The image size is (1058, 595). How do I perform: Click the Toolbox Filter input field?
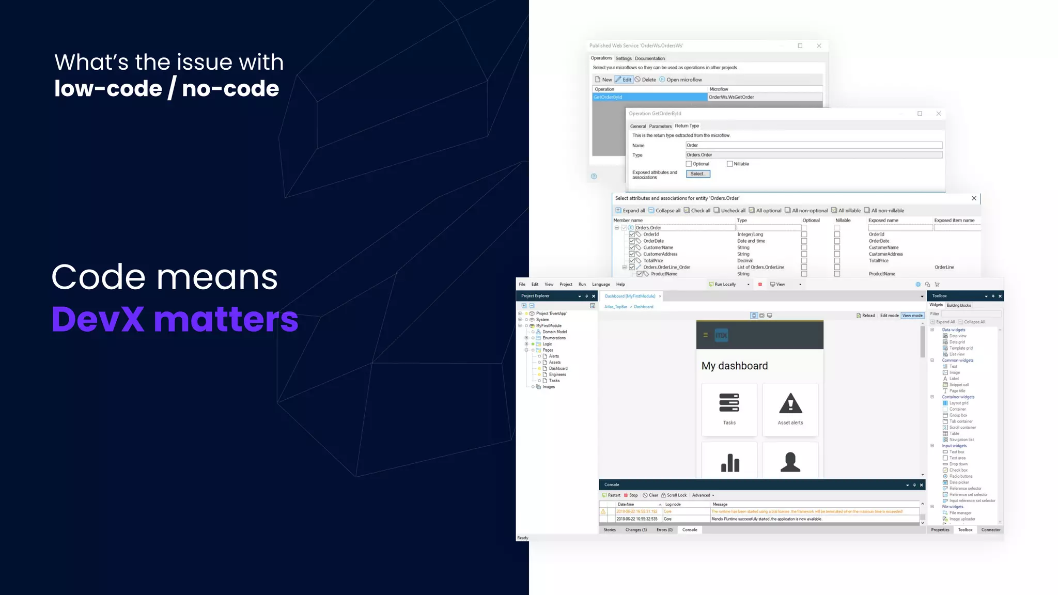971,314
